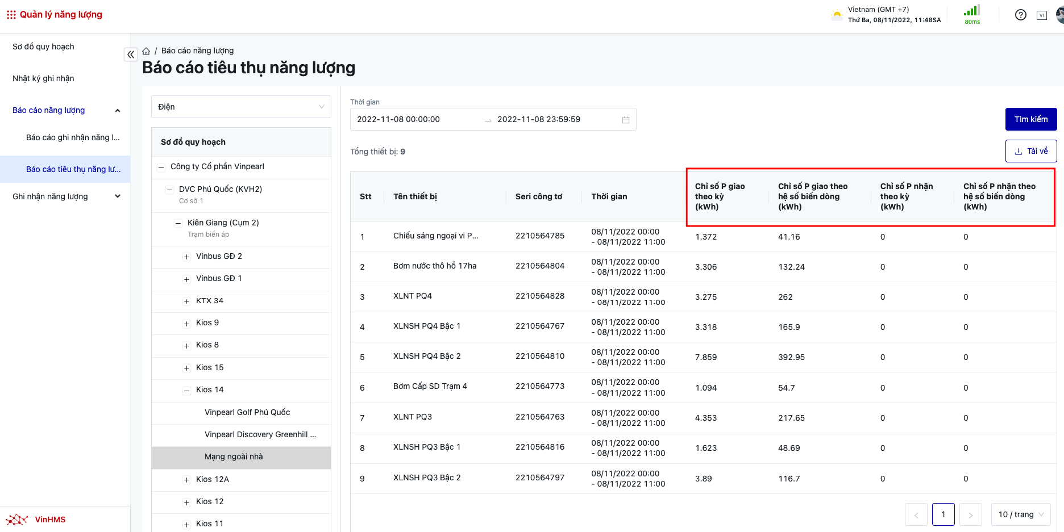Collapse the sidebar with double-chevron icon
Image resolution: width=1064 pixels, height=532 pixels.
[131, 55]
